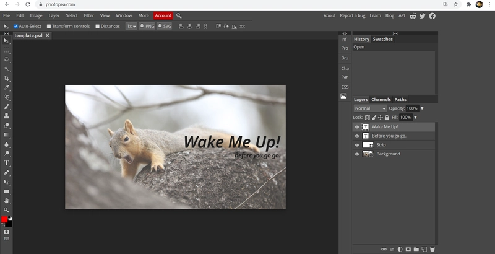Viewport: 495px width, 254px height.
Task: Expand the Opacity dropdown arrow
Action: 422,108
